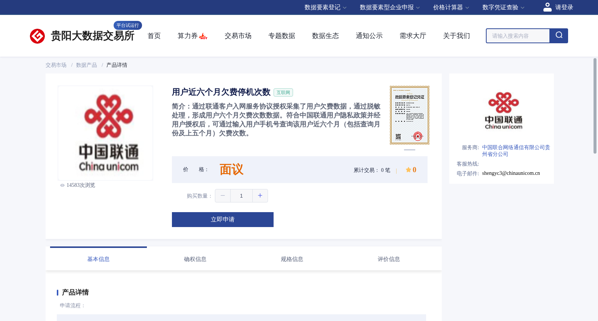Open the 首页 menu item

(x=154, y=36)
